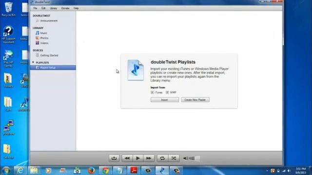312x175 pixels.
Task: Start playback with Play button
Action: 137,158
